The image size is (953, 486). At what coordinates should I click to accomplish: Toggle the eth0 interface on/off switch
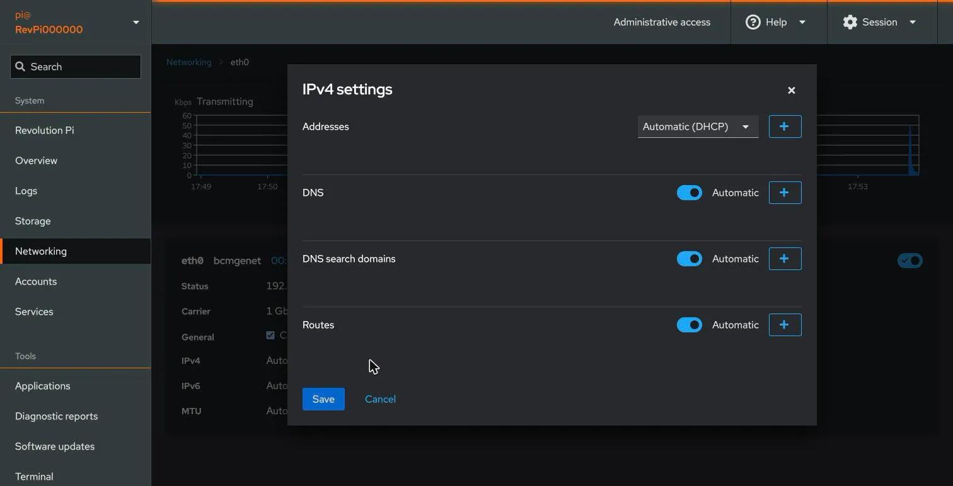(910, 261)
